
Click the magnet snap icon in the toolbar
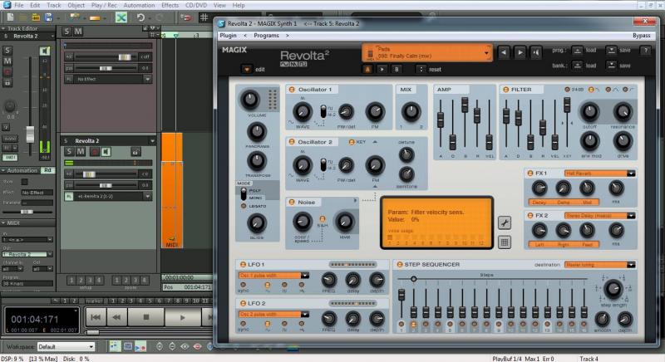[185, 17]
